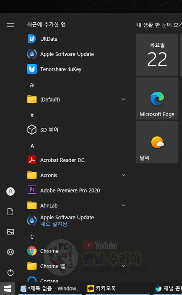Launch Acrobat Reader DC
The width and height of the screenshot is (182, 295).
click(62, 160)
